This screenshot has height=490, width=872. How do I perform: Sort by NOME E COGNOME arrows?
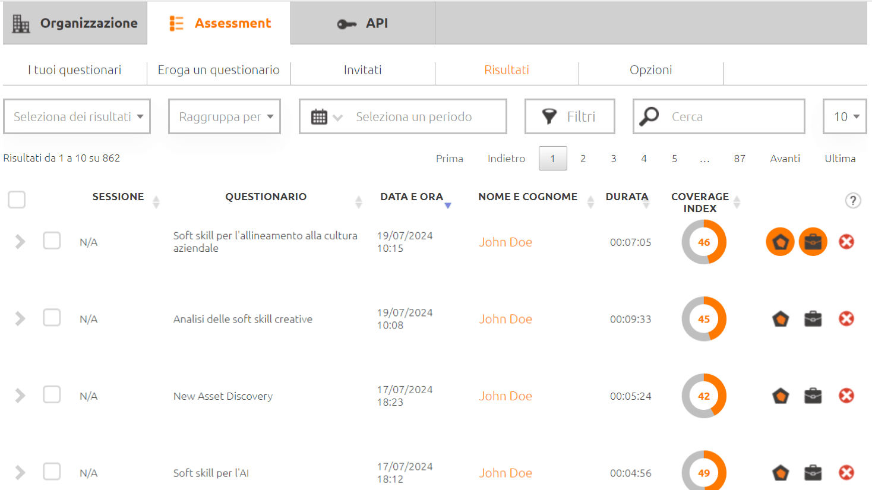[x=590, y=202]
